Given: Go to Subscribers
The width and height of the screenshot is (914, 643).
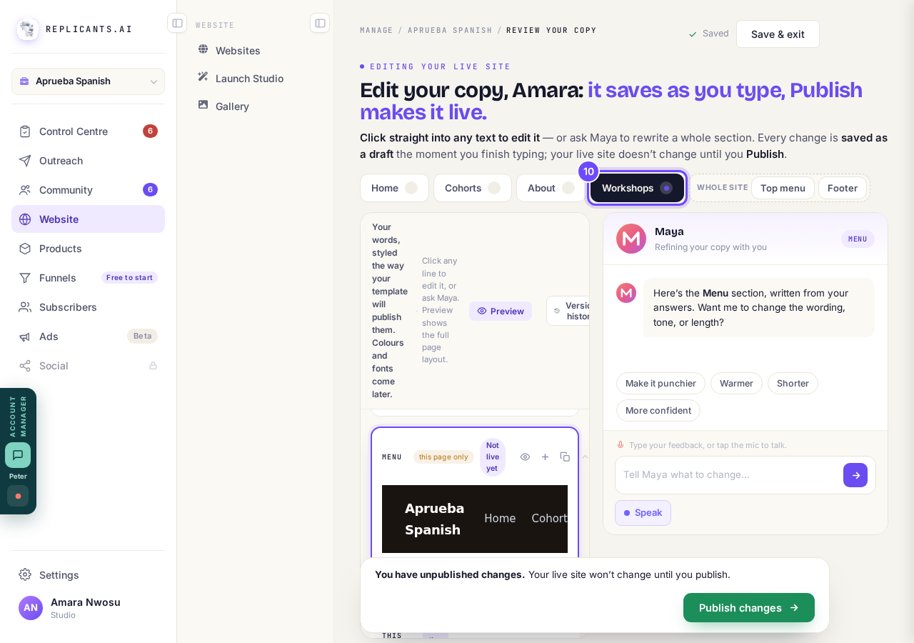Looking at the screenshot, I should [88, 307].
